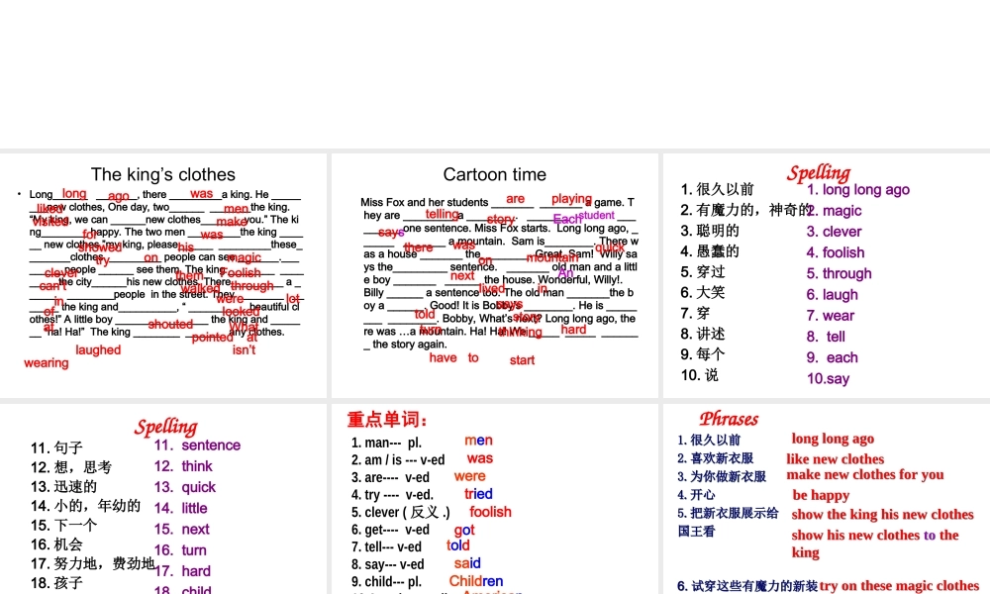This screenshot has height=594, width=990.
Task: Click the answer 'got' beside get---- v-ed
Action: click(x=464, y=531)
